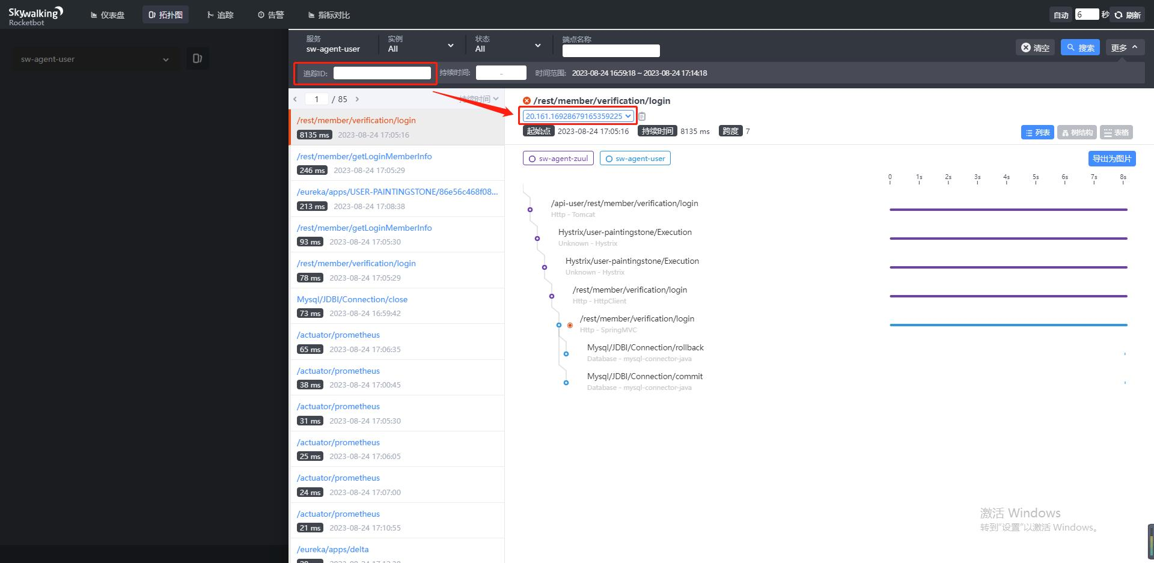Viewport: 1154px width, 563px height.
Task: Click the purple Tomcat span duration bar
Action: click(x=1009, y=210)
